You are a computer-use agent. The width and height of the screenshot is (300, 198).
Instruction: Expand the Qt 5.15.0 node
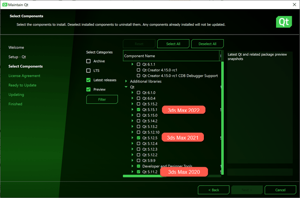click(132, 115)
